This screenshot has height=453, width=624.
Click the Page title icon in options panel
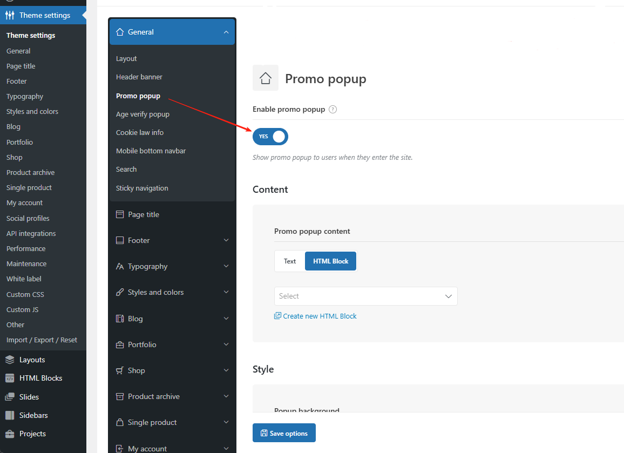point(120,214)
